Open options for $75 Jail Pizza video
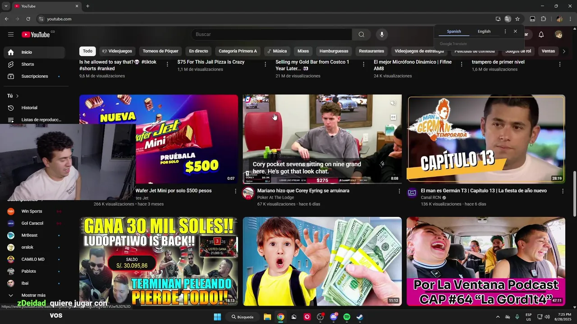 pos(265,64)
